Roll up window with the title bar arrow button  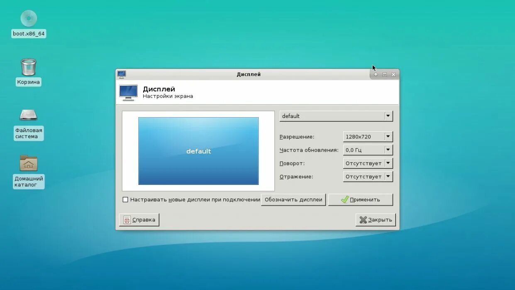(376, 74)
